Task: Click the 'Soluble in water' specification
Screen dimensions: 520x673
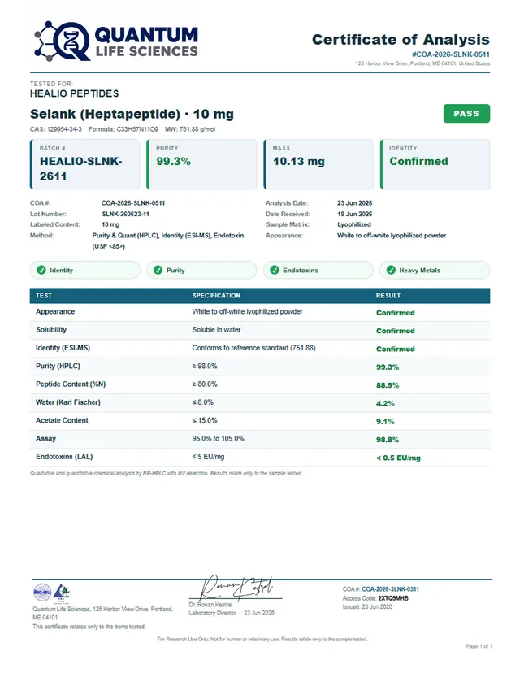Action: [x=216, y=330]
